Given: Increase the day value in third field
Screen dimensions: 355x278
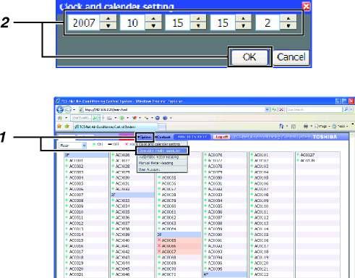Looking at the screenshot, I should click(198, 19).
